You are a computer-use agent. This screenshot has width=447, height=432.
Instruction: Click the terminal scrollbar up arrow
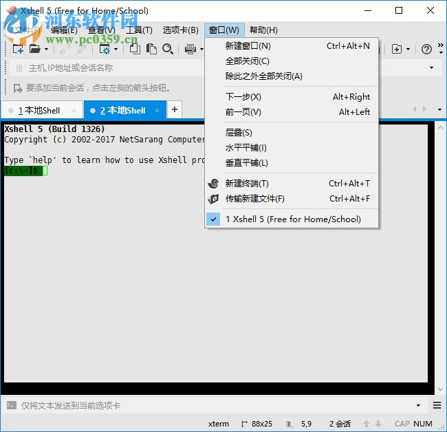440,127
